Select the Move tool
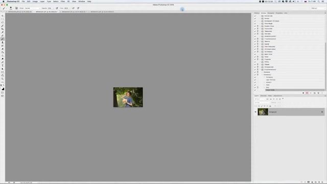 pos(3,16)
